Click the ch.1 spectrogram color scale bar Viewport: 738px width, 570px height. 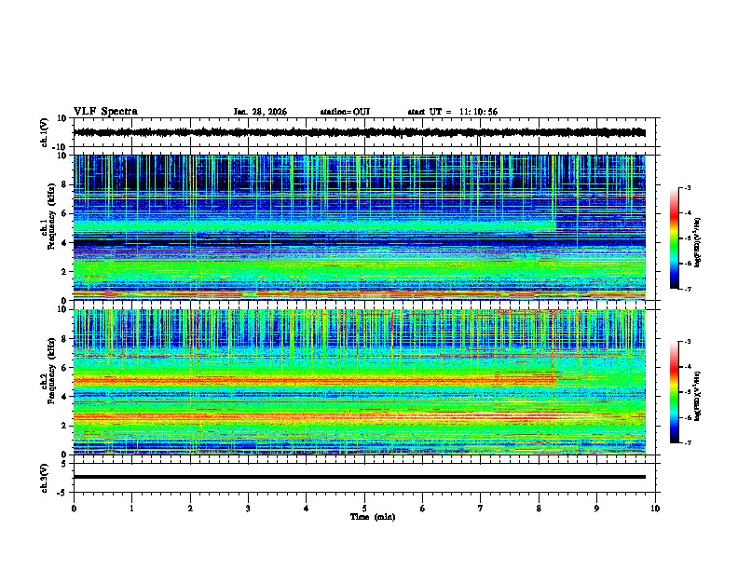pyautogui.click(x=674, y=238)
